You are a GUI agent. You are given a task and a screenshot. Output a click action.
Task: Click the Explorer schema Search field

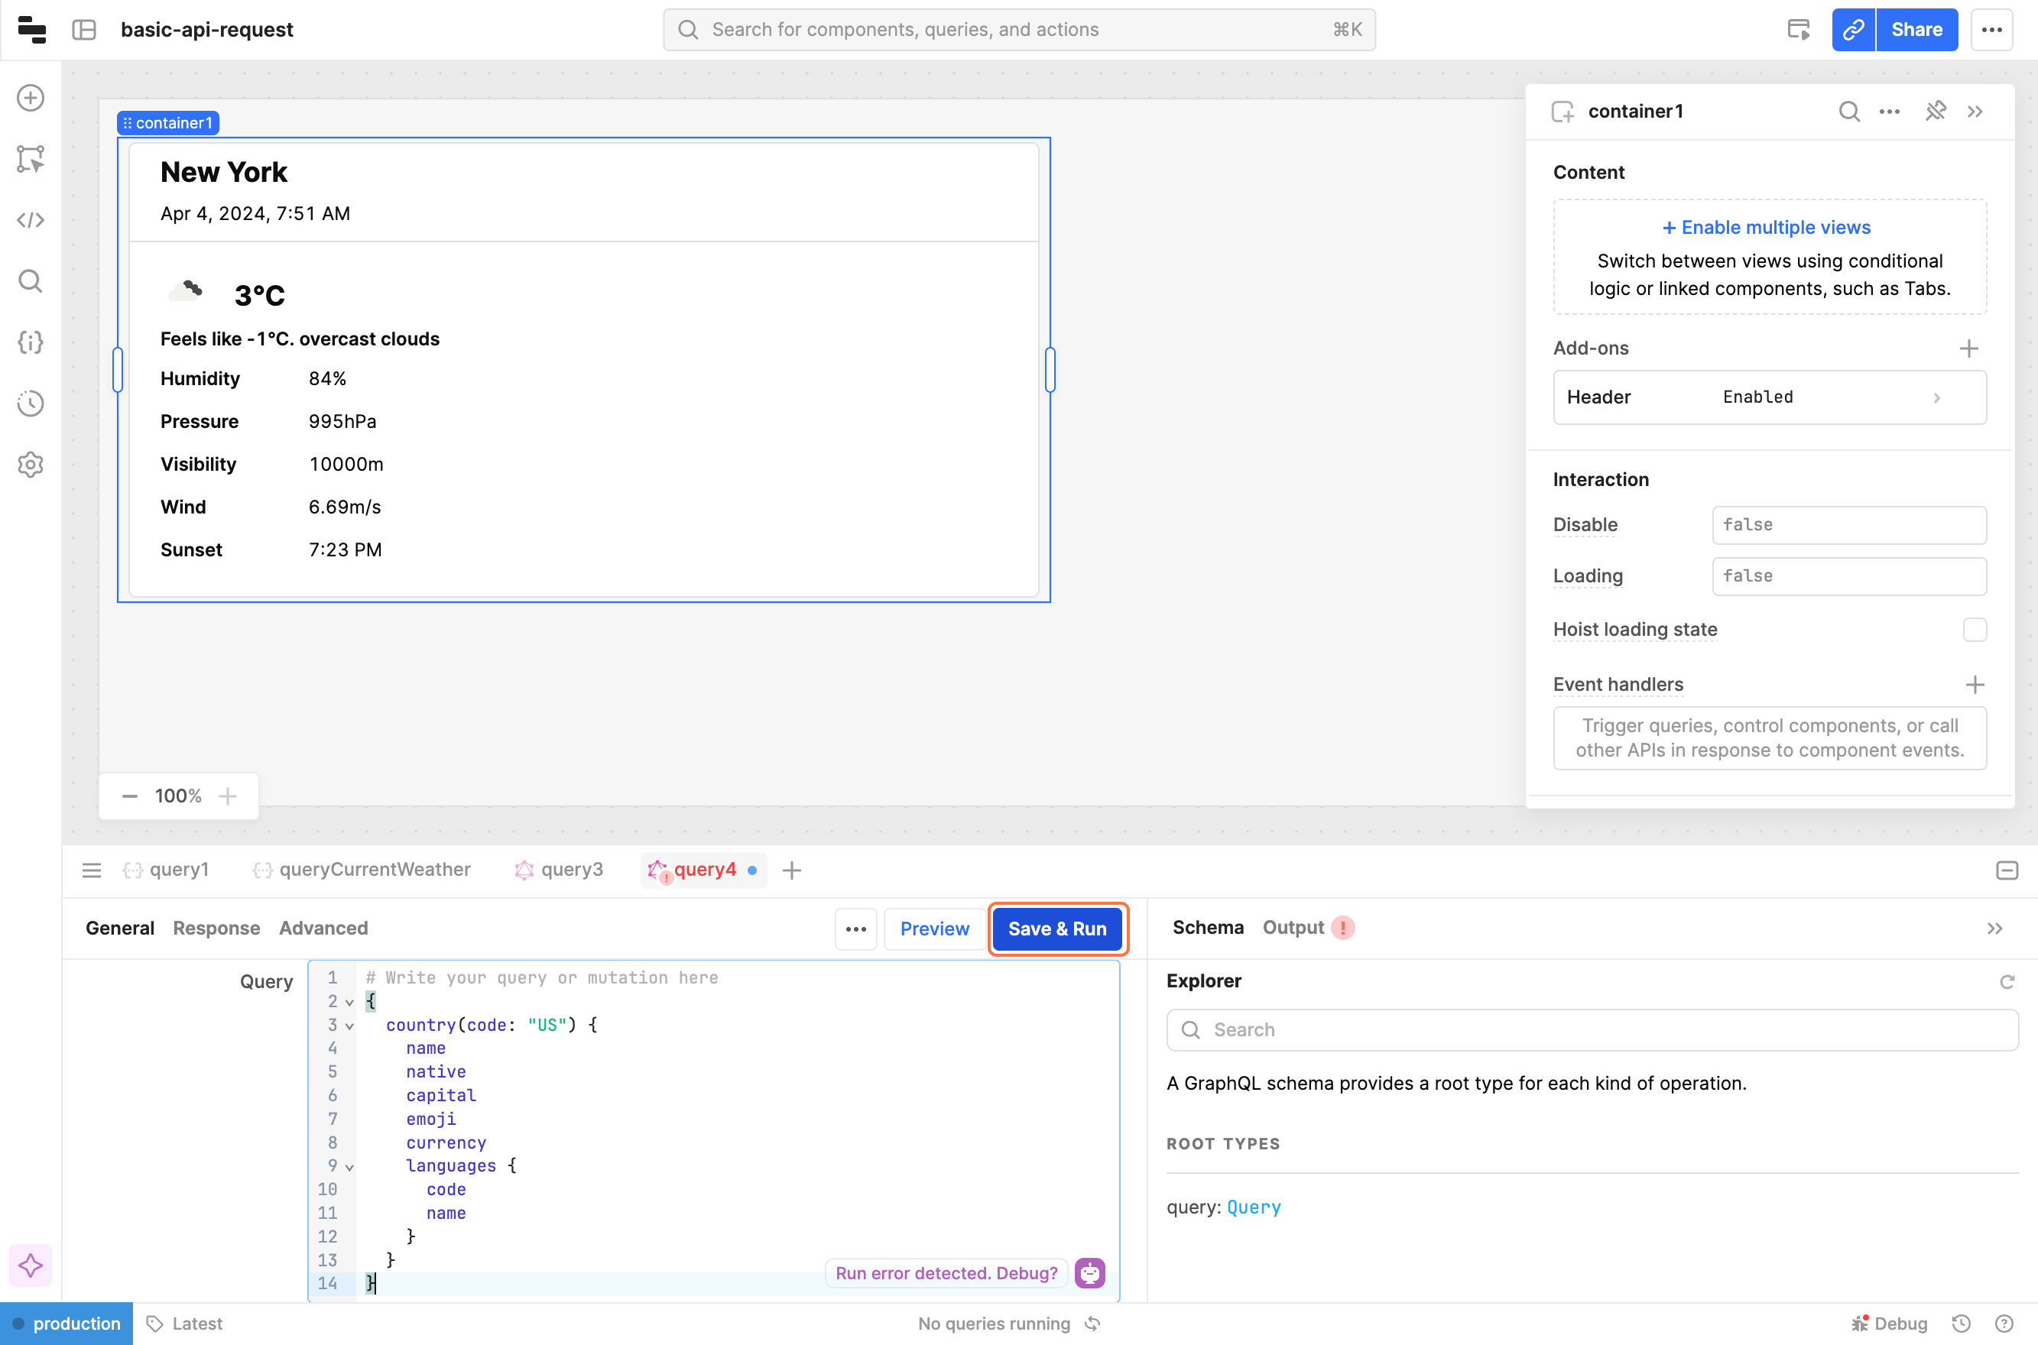(1592, 1029)
